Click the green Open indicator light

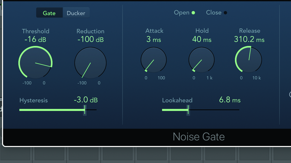pos(193,13)
